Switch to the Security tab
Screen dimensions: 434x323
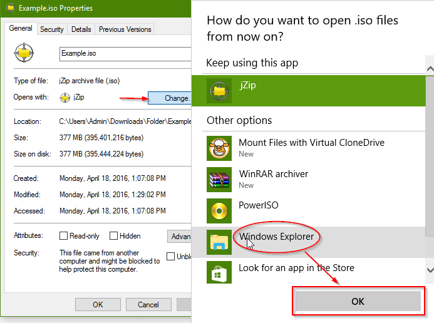(51, 29)
